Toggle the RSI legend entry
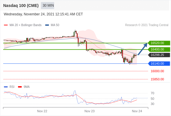The width and height of the screenshot is (171, 116). coord(9,87)
